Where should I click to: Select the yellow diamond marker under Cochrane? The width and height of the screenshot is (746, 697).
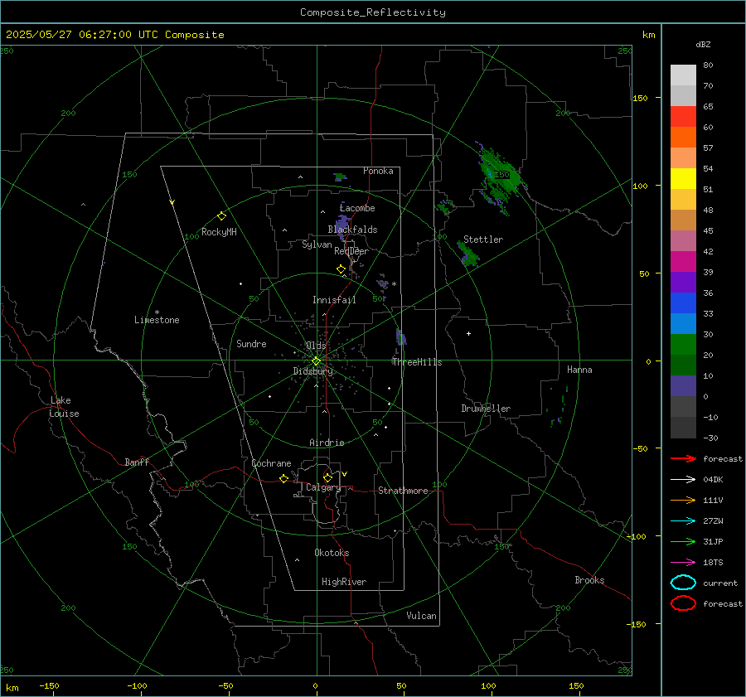(283, 479)
